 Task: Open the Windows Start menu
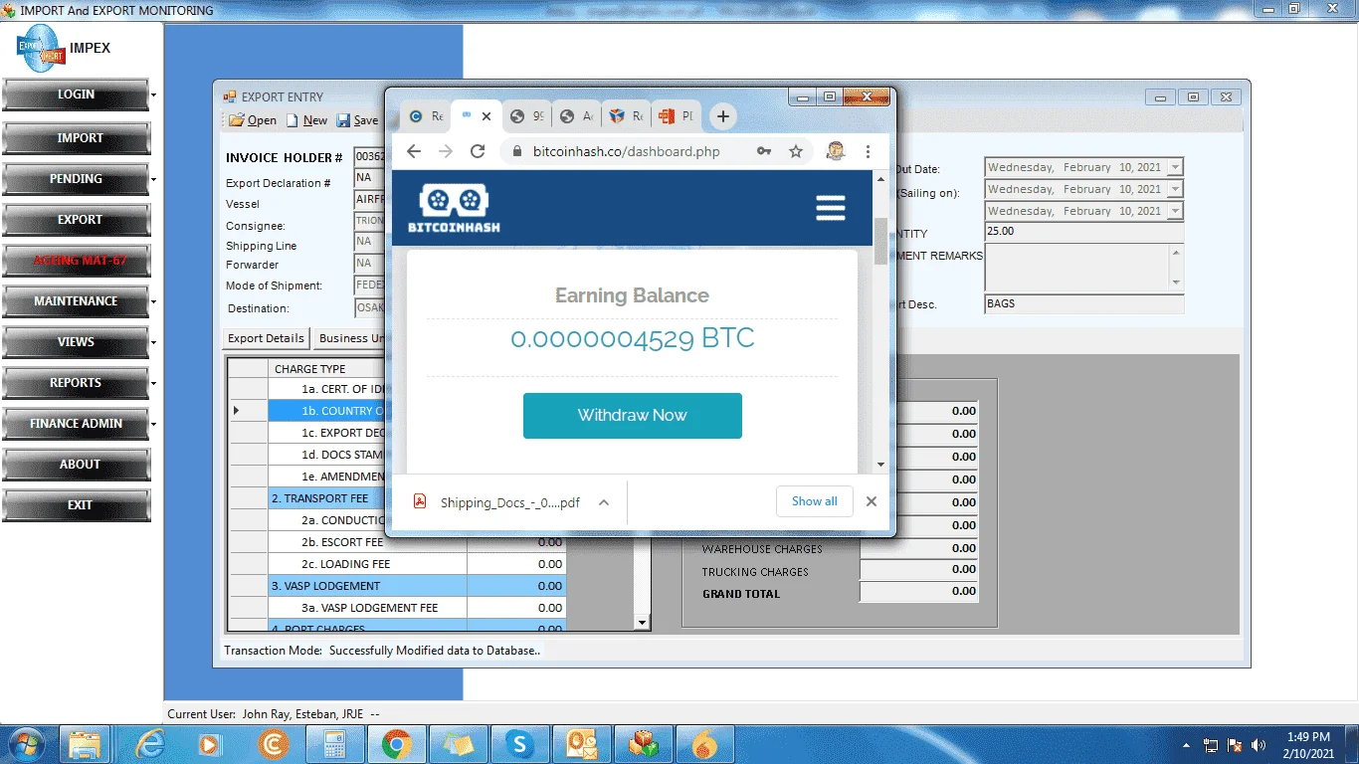(x=24, y=744)
